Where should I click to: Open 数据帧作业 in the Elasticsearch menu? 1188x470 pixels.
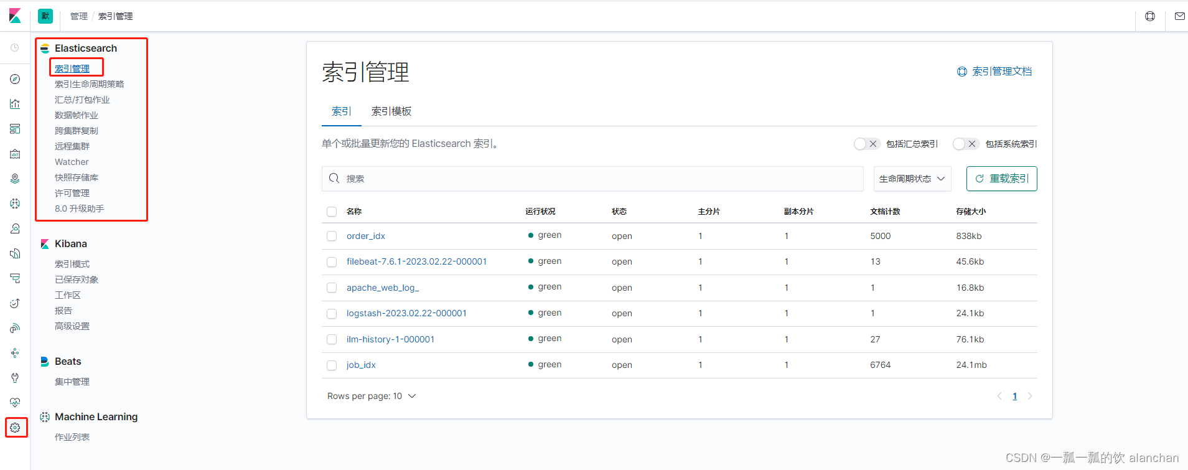(77, 115)
